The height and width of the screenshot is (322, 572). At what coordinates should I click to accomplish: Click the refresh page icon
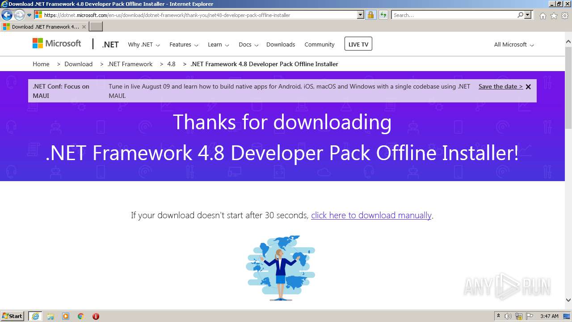click(383, 15)
